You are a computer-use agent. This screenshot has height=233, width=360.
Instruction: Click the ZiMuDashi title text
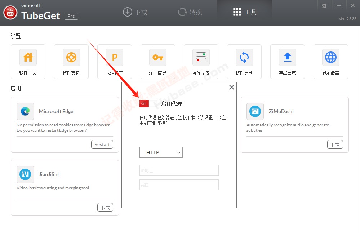(281, 111)
